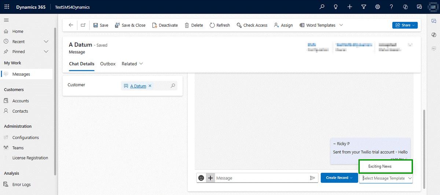Choose Exciting News template option
This screenshot has width=440, height=195.
pyautogui.click(x=385, y=166)
